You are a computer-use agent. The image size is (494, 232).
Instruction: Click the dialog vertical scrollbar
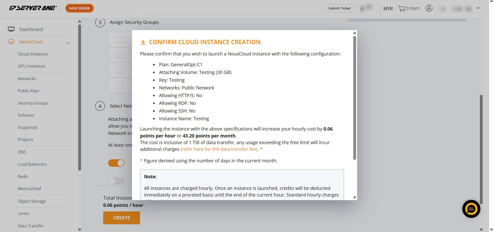click(355, 98)
